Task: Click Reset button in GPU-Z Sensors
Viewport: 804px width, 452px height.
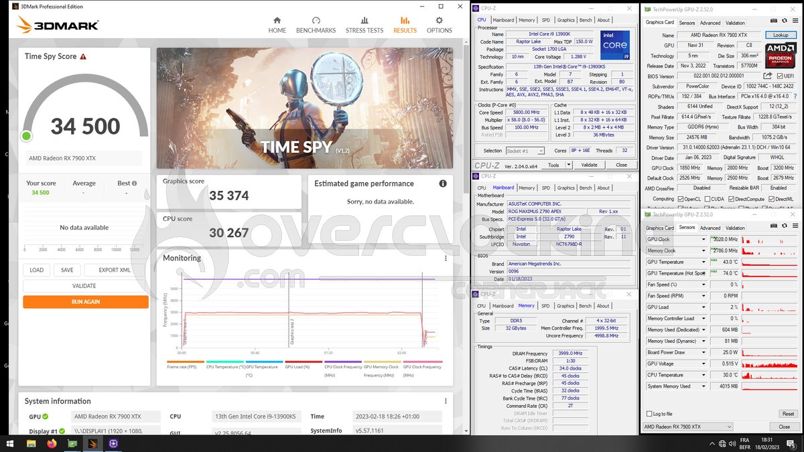Action: click(x=788, y=414)
